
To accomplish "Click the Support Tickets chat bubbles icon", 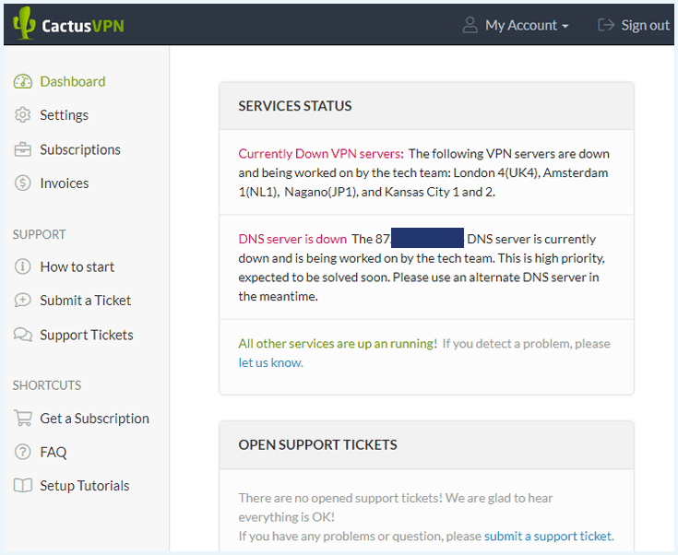I will coord(23,335).
